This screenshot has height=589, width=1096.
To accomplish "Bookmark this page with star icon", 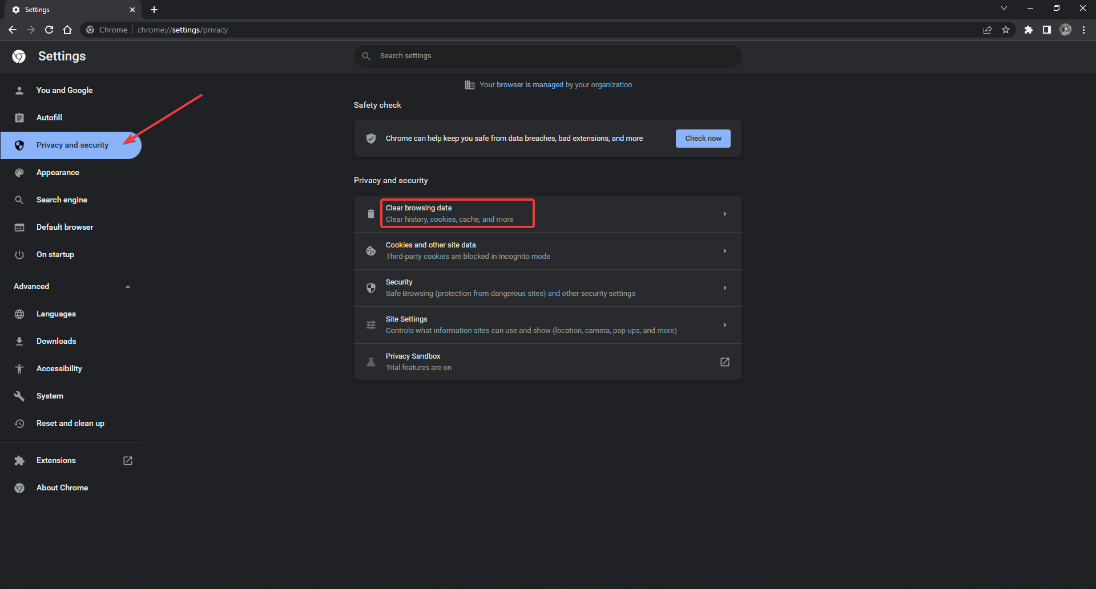I will [x=1006, y=30].
